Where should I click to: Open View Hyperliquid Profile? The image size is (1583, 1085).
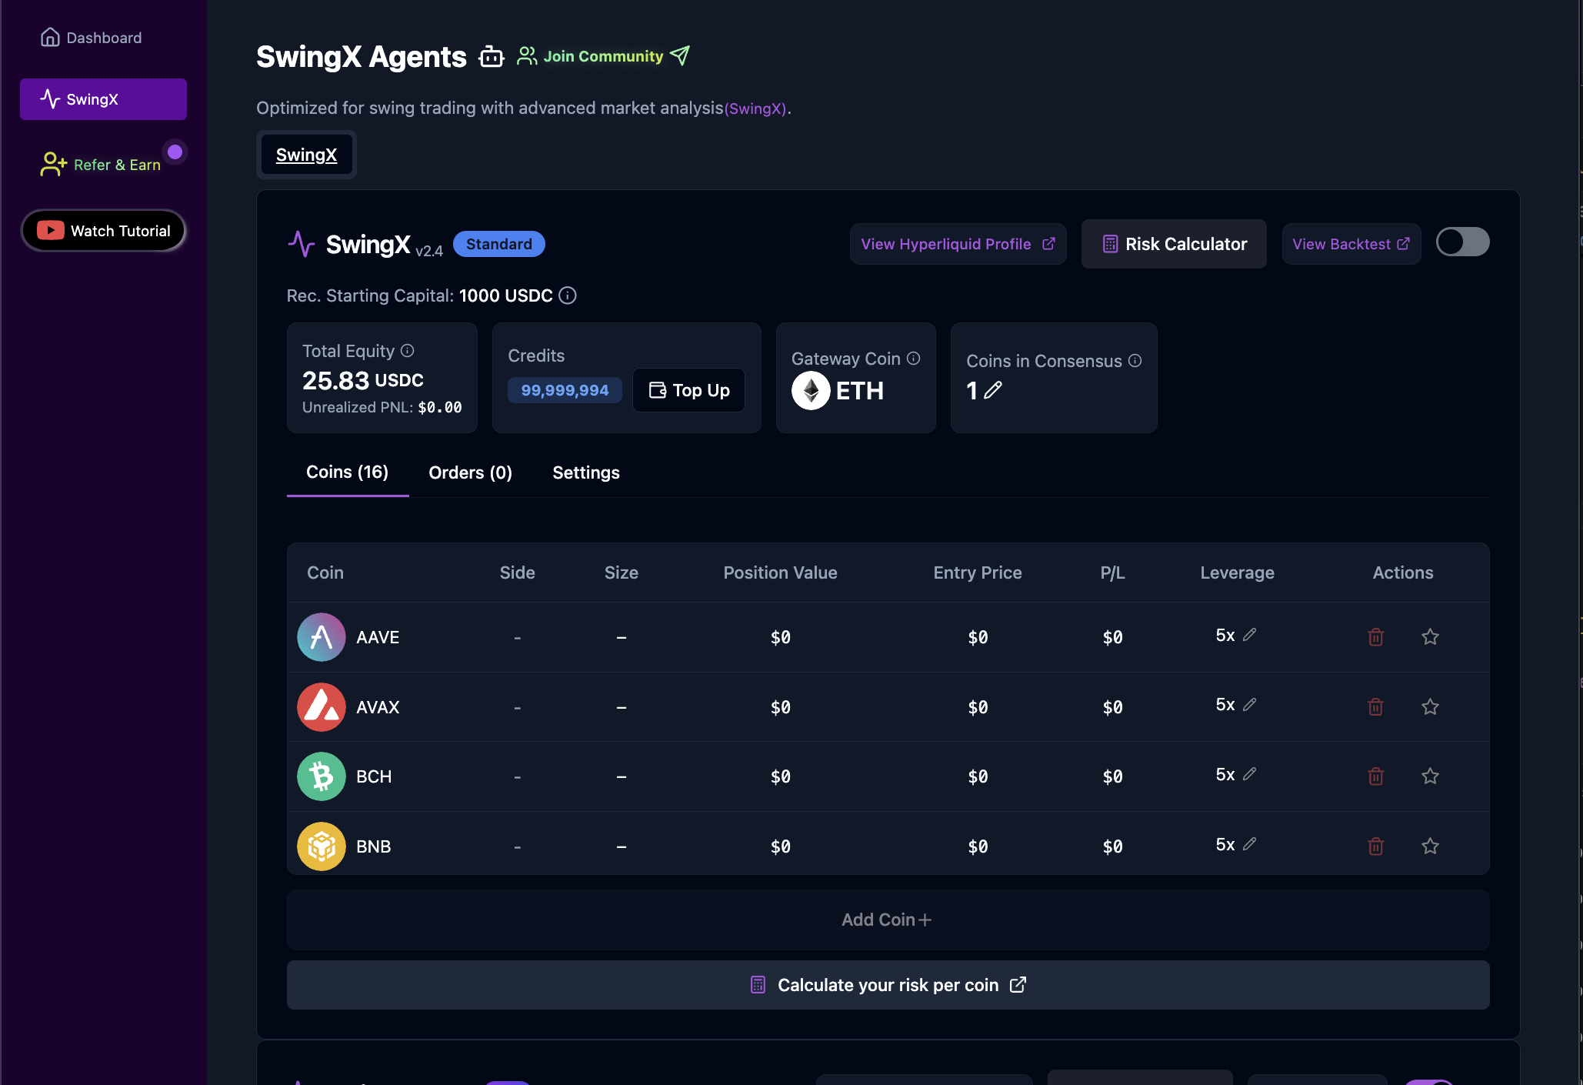956,244
